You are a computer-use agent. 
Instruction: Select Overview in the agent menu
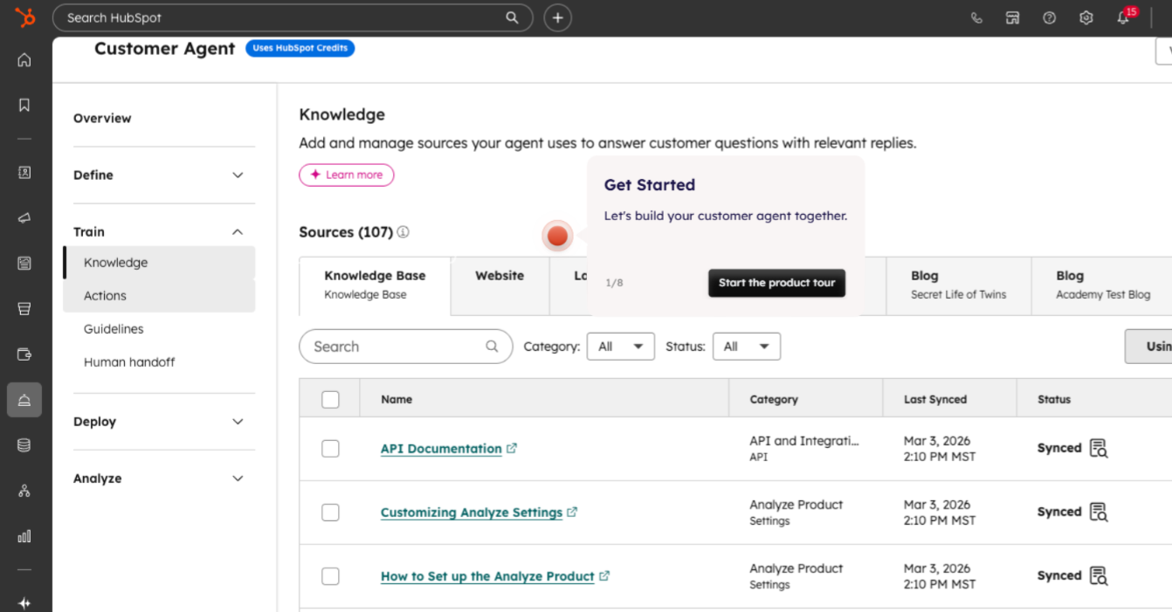(102, 118)
